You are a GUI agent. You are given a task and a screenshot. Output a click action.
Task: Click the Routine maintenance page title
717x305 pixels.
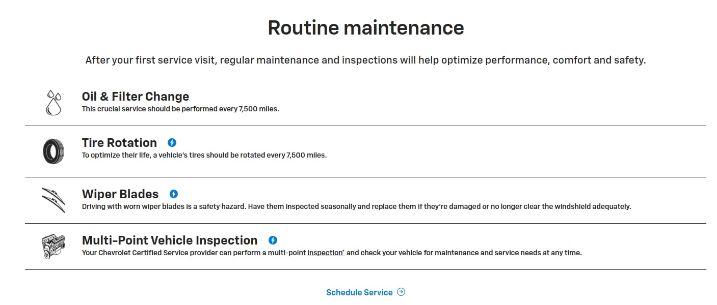point(366,27)
